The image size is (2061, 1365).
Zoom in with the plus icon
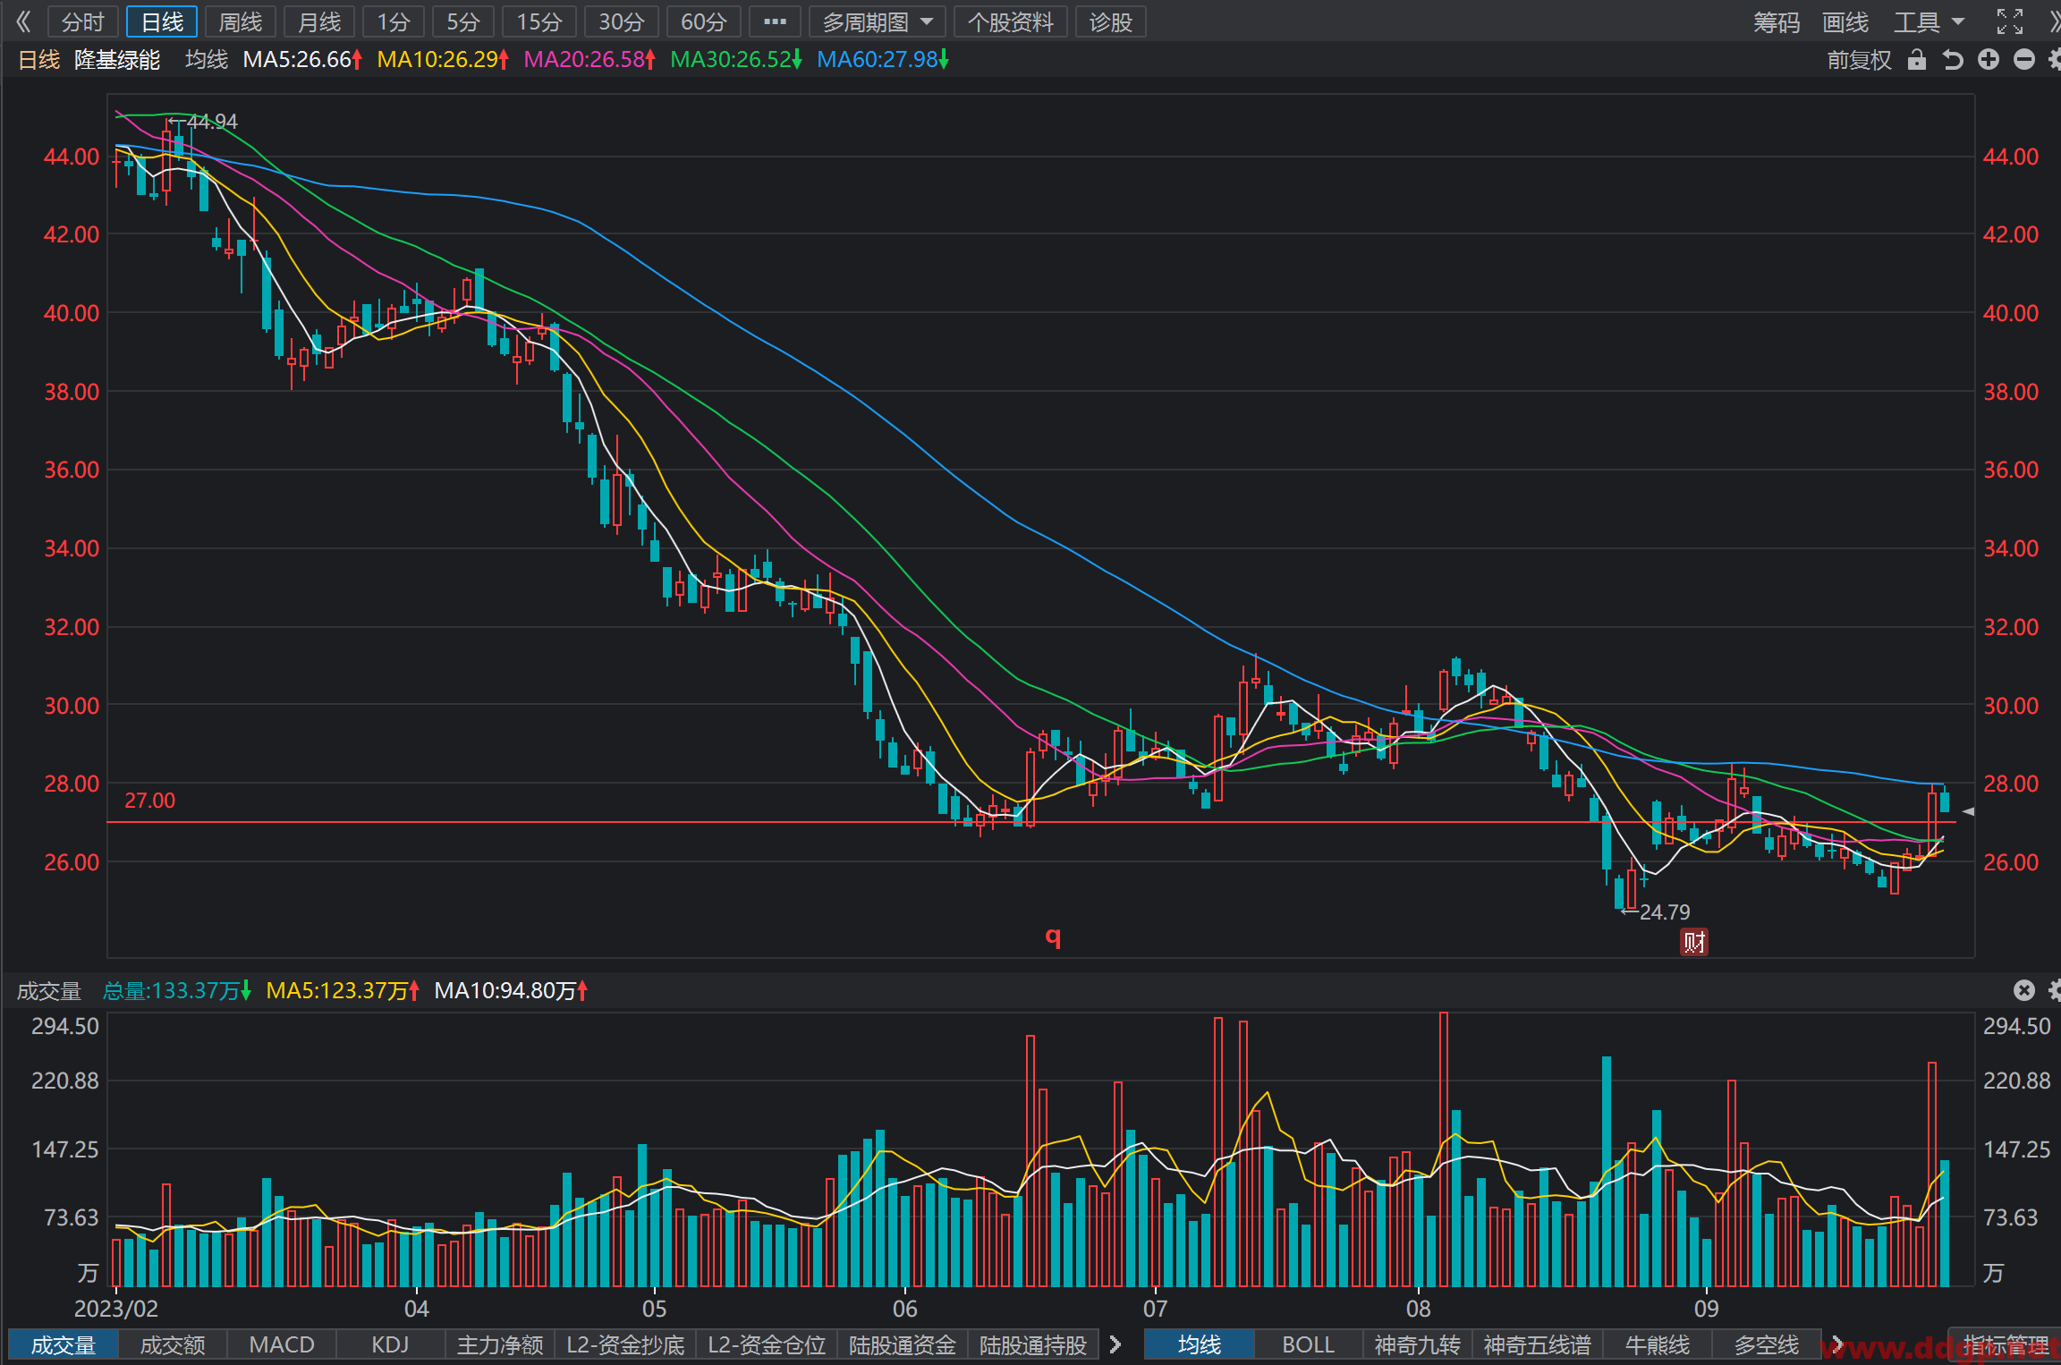click(x=1989, y=60)
